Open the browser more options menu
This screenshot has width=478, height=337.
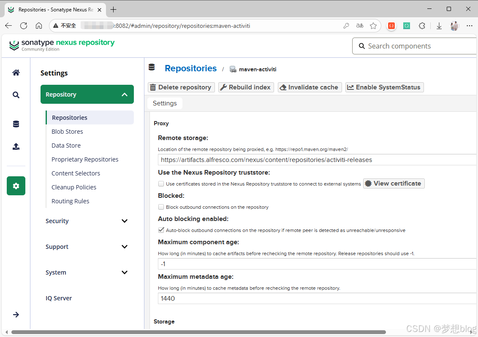470,26
